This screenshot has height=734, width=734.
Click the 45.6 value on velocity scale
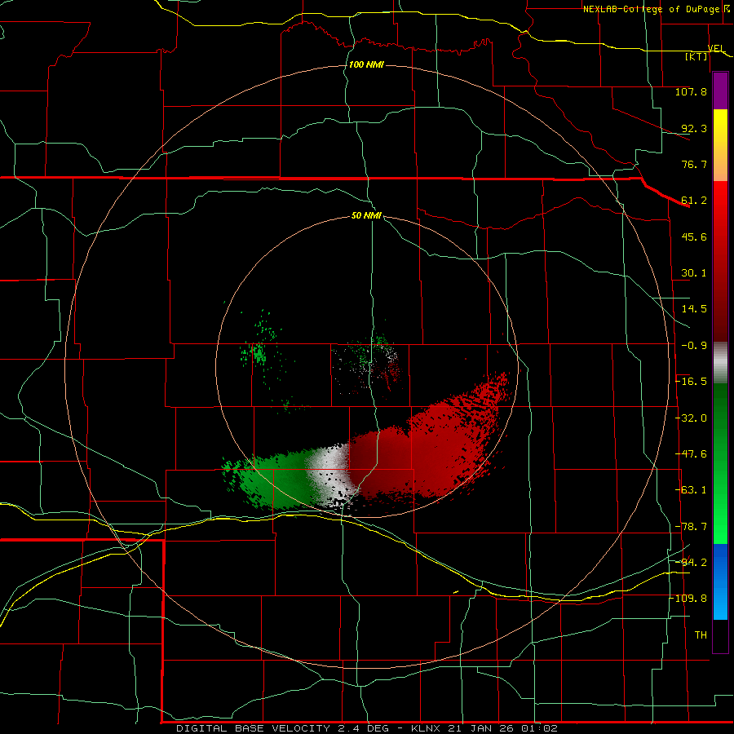[x=694, y=237]
